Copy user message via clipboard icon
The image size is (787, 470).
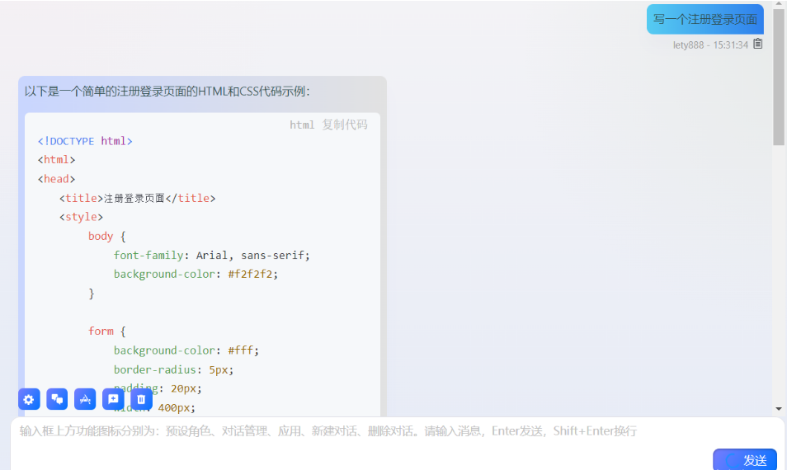point(757,45)
